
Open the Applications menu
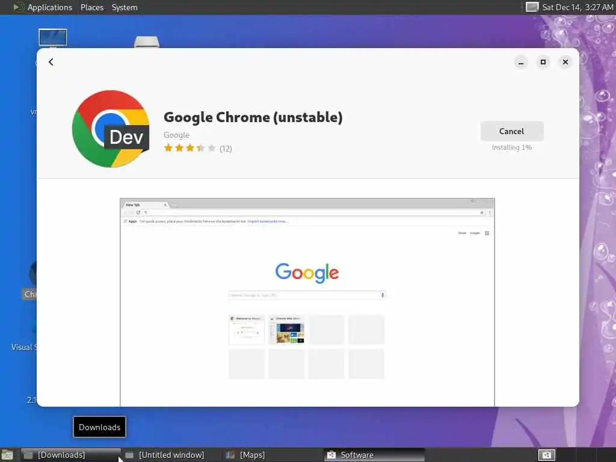(x=50, y=7)
